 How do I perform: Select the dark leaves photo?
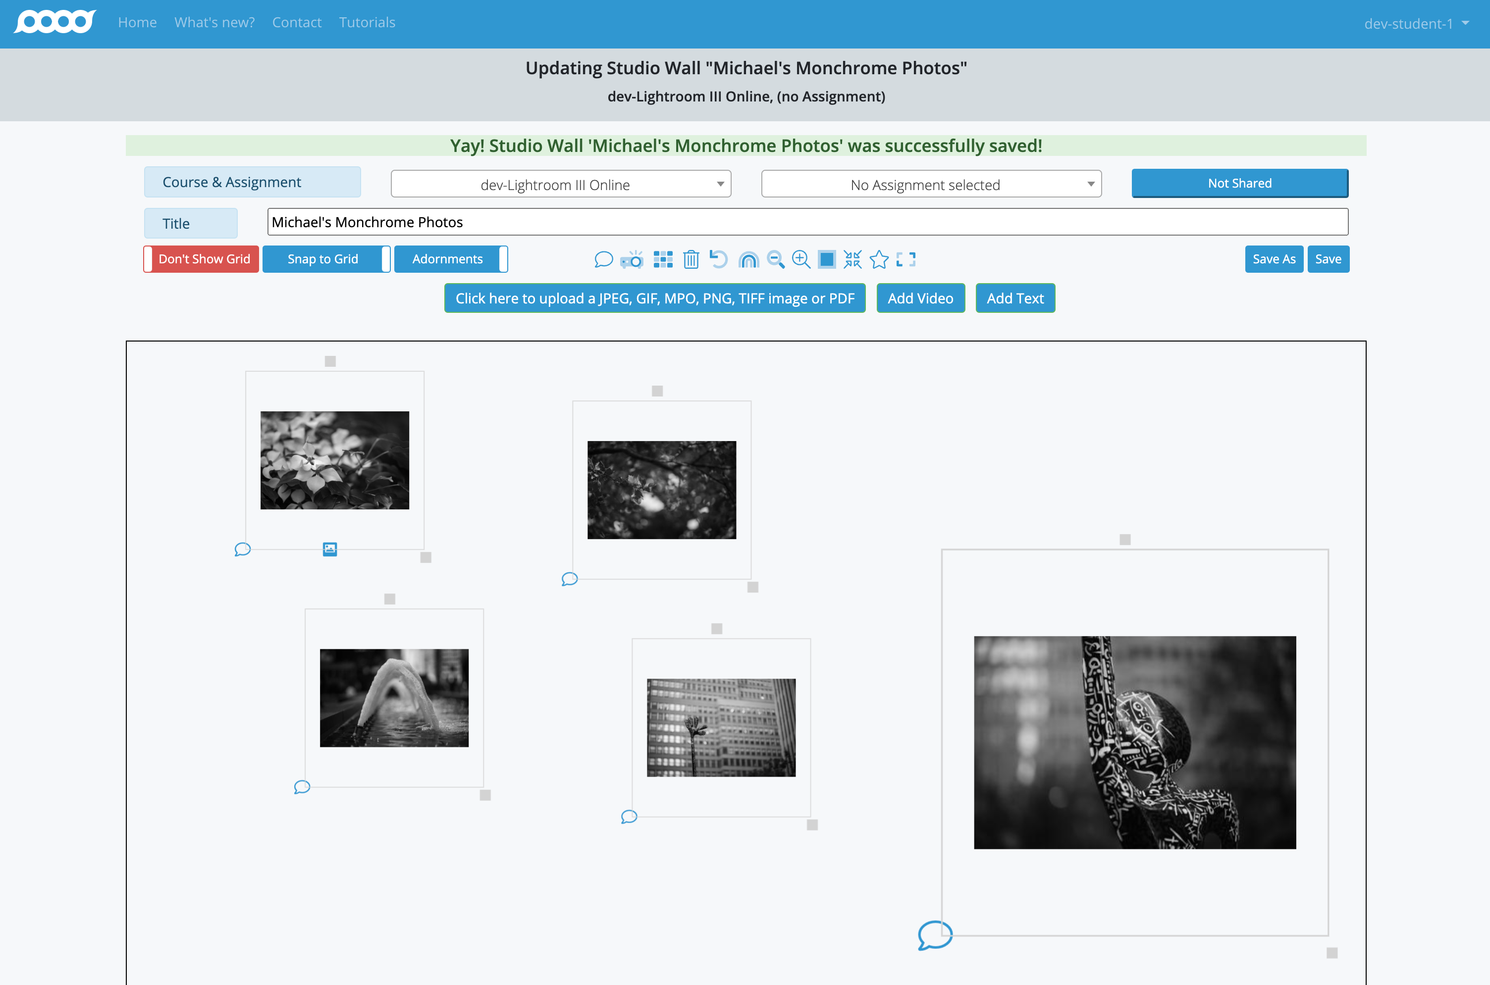click(x=661, y=490)
